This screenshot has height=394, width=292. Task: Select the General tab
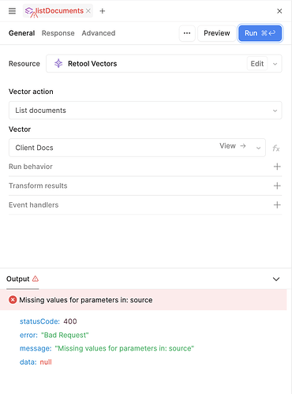tap(22, 33)
